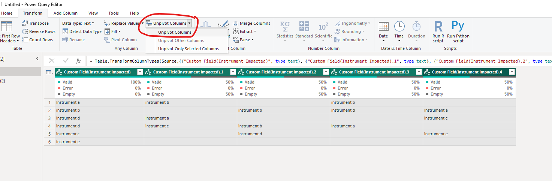This screenshot has height=181, width=552.
Task: Click the cell containing 'Instrument a' in row 1
Action: [99, 102]
